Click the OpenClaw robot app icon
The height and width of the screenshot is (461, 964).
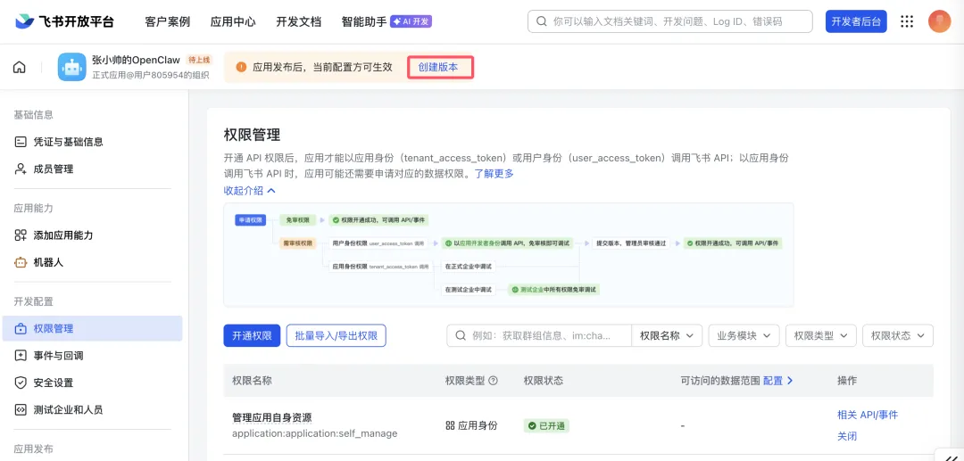[x=72, y=67]
